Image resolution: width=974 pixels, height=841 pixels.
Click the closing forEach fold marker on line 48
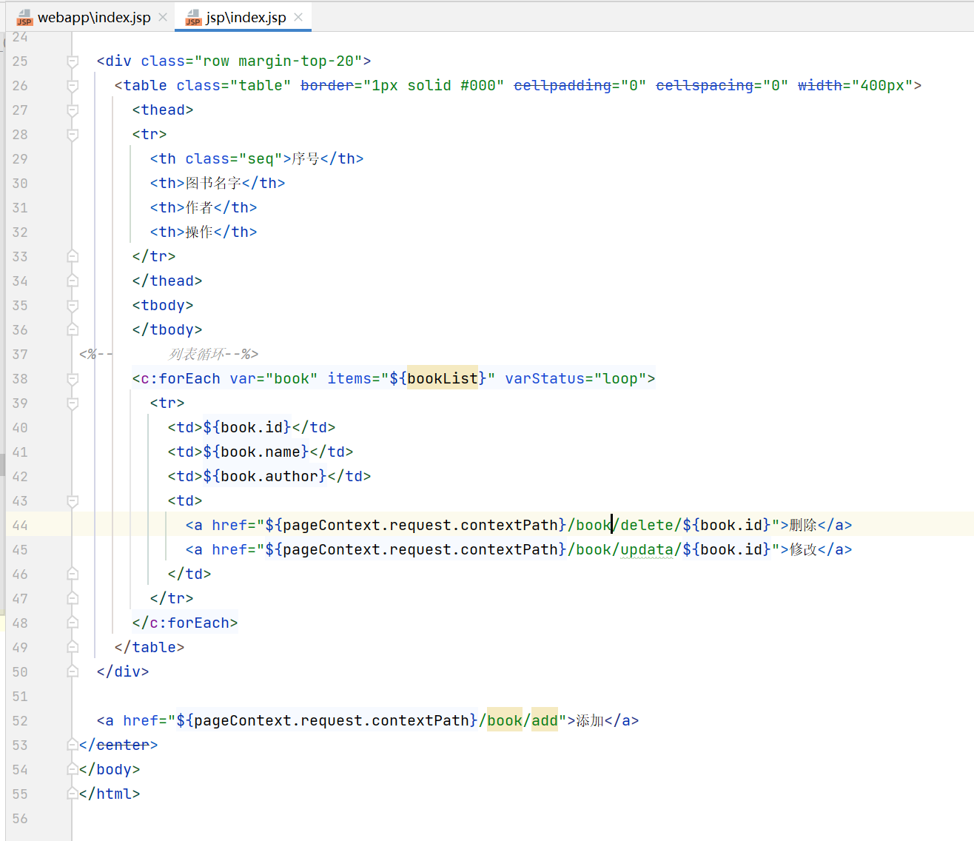coord(73,623)
